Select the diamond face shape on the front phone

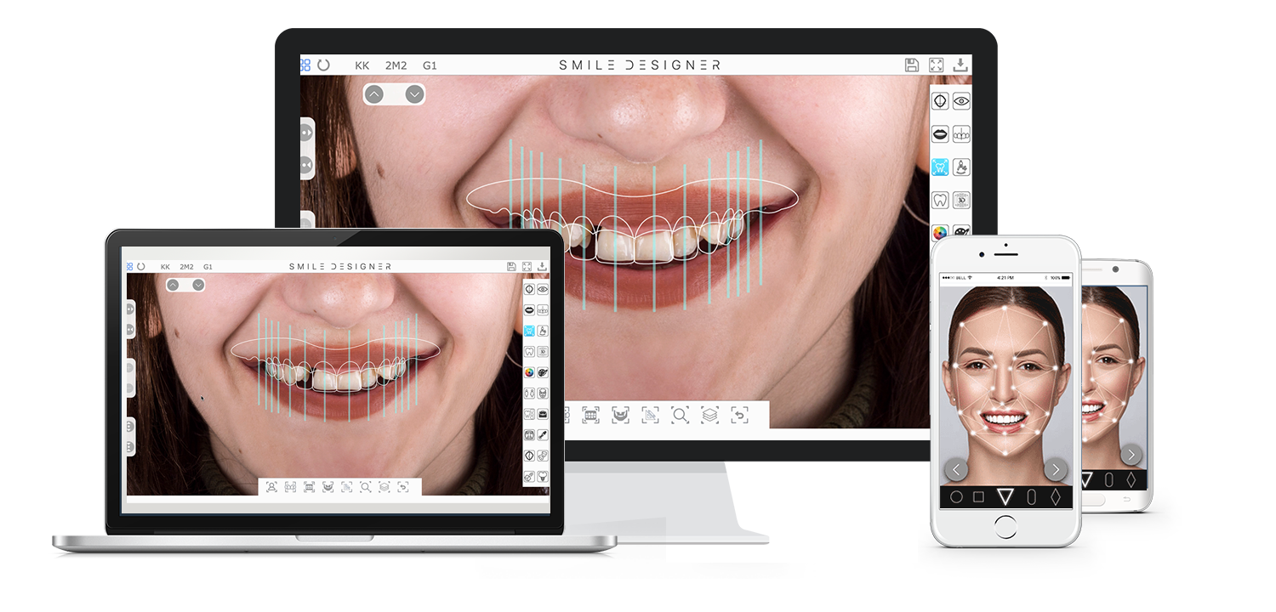tap(1056, 497)
